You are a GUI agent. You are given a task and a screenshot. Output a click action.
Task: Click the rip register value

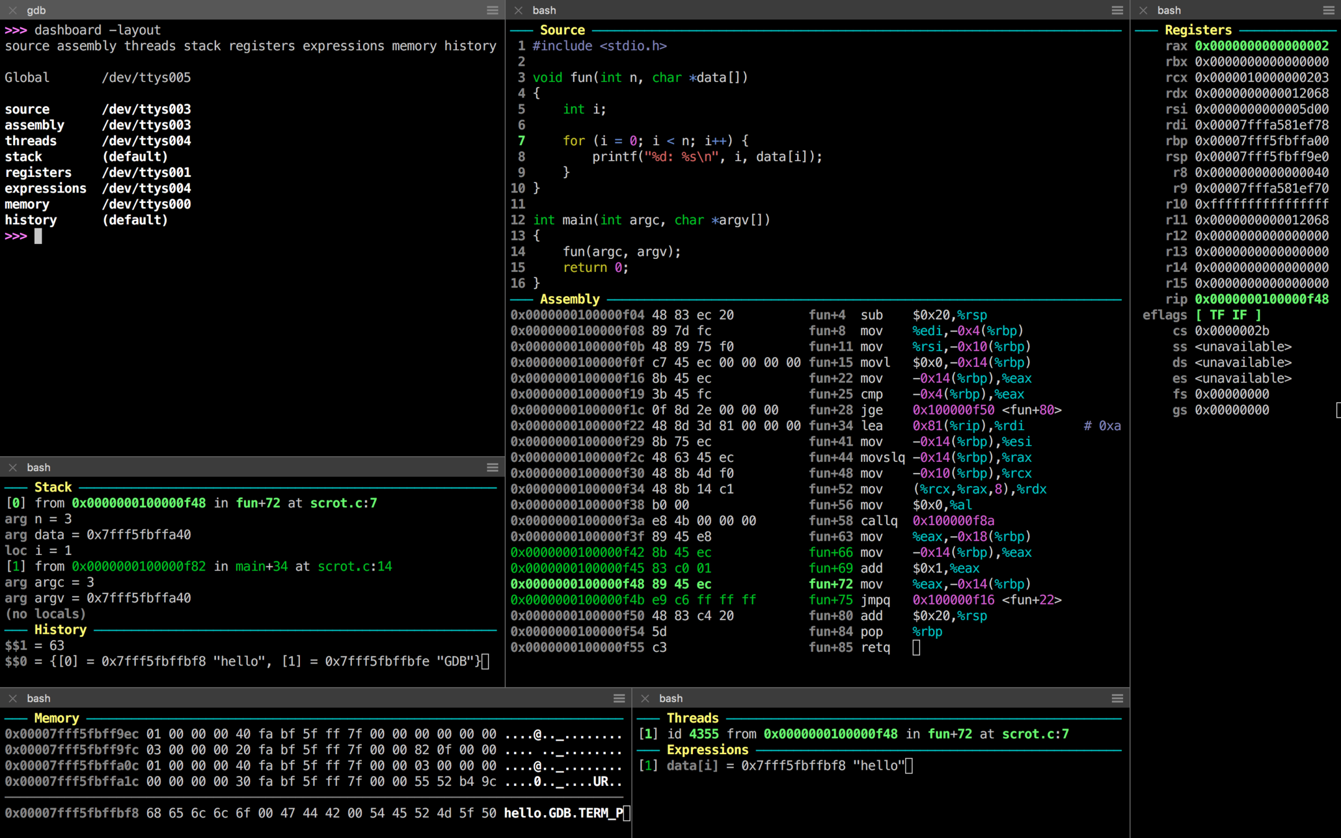click(x=1261, y=299)
